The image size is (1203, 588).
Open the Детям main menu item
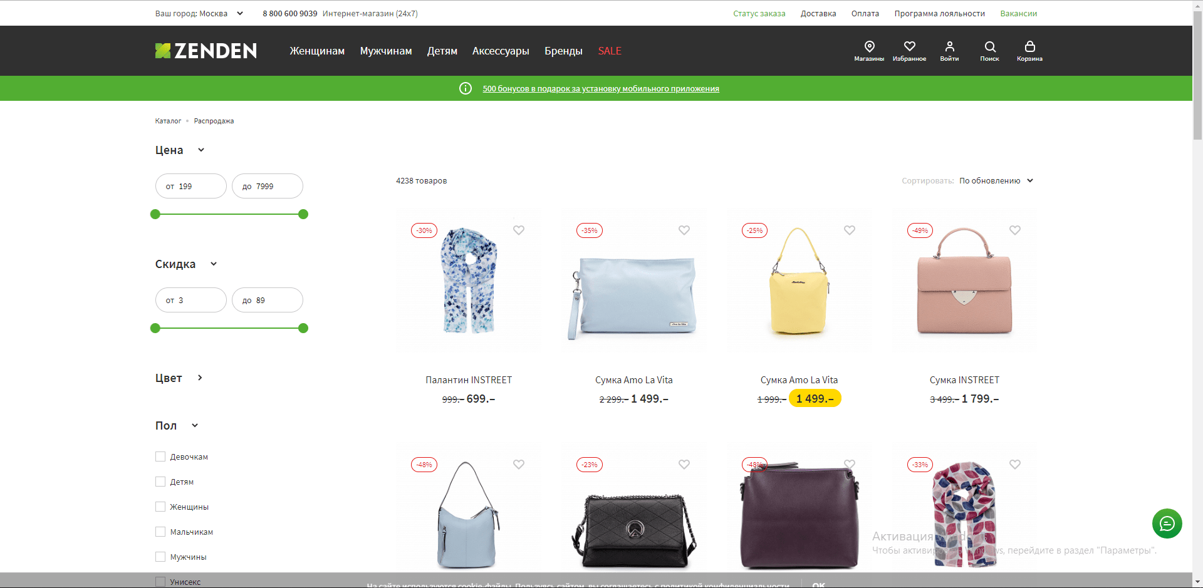click(x=442, y=51)
